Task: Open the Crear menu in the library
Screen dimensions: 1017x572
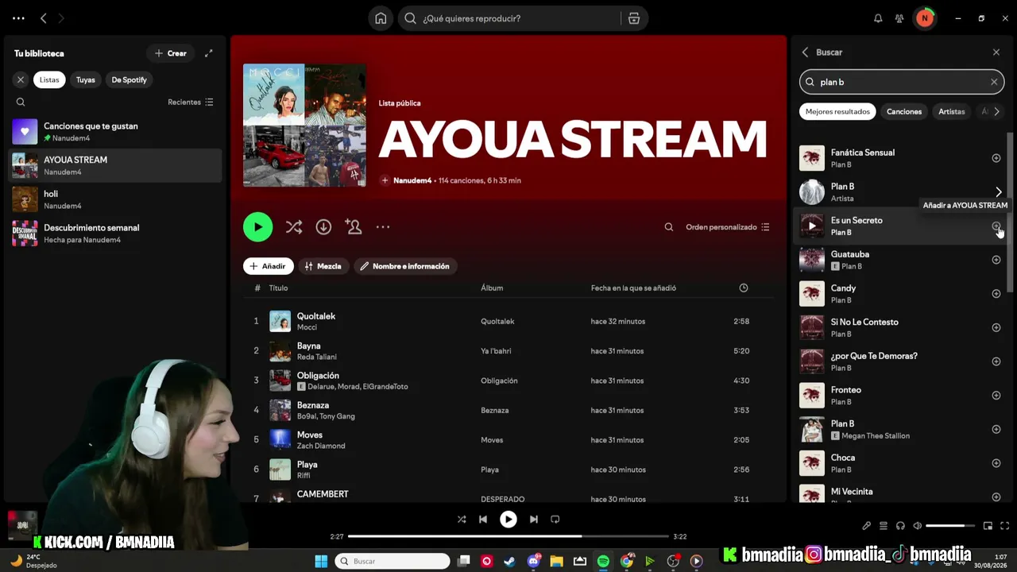Action: (171, 53)
